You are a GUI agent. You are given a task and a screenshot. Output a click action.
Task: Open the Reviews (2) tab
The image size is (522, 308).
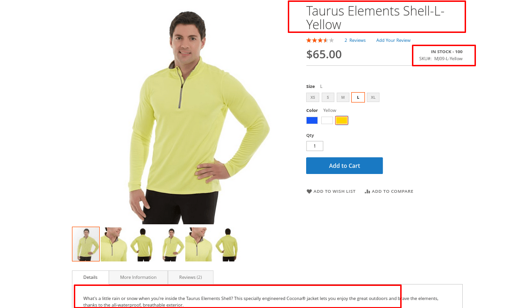[x=190, y=277]
